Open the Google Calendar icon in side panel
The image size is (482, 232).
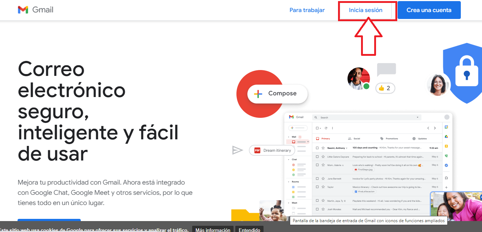446,127
